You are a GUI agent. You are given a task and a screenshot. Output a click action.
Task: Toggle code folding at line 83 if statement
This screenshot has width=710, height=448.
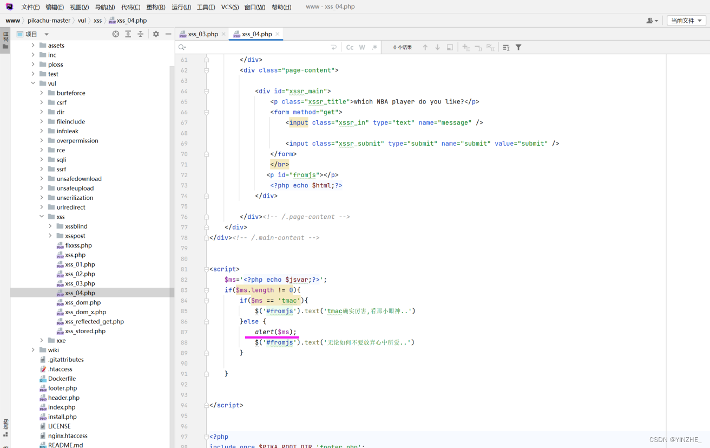tap(206, 290)
